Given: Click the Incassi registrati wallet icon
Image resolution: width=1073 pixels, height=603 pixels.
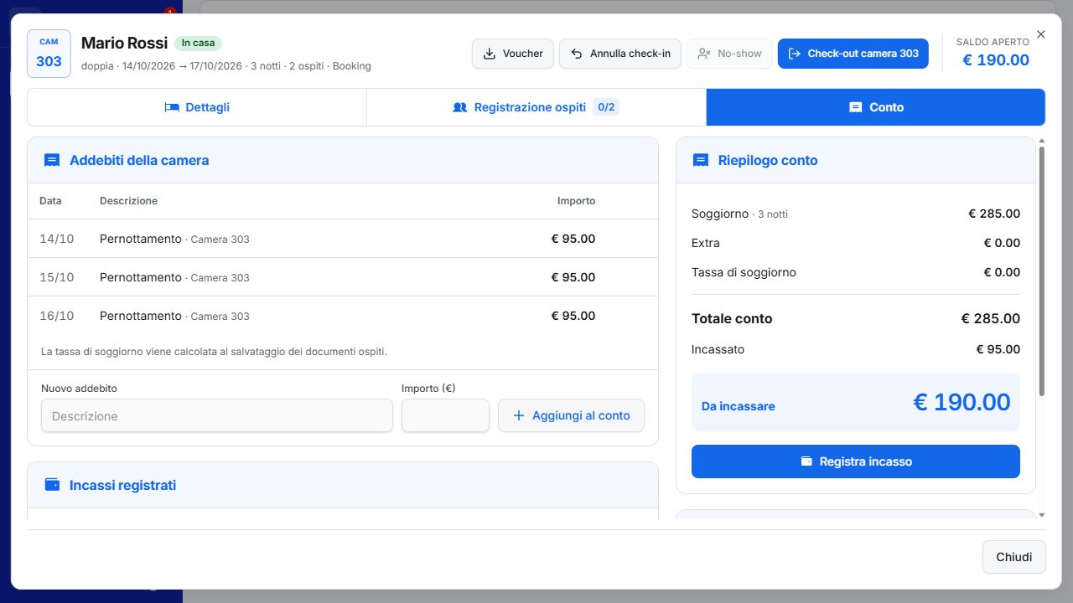Looking at the screenshot, I should tap(52, 485).
